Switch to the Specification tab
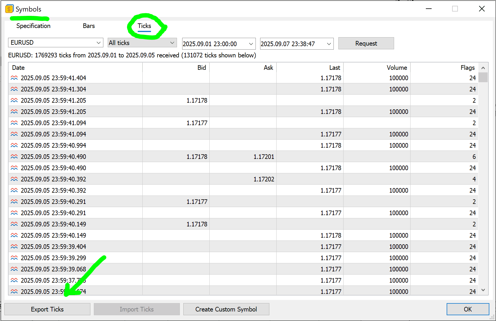Screen dimensions: 496x321 [x=33, y=26]
